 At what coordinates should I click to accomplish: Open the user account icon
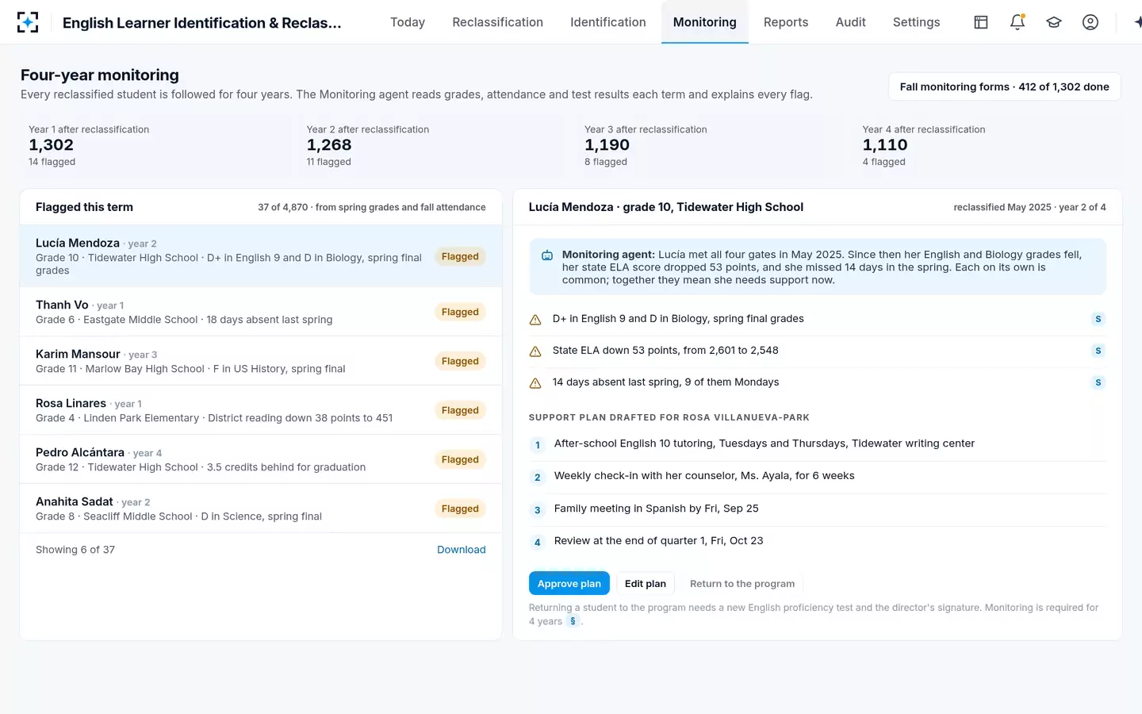pyautogui.click(x=1090, y=22)
